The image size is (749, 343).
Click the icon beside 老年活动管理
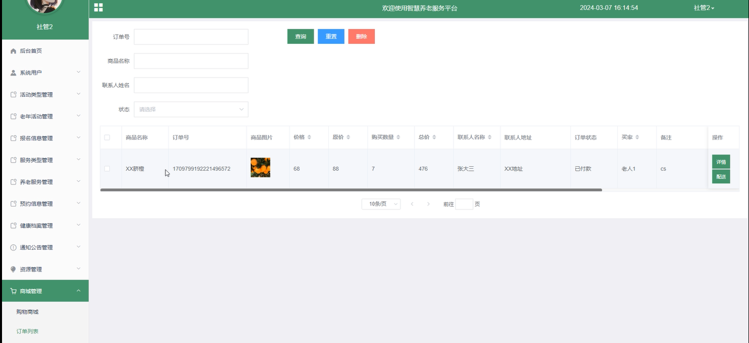point(14,116)
